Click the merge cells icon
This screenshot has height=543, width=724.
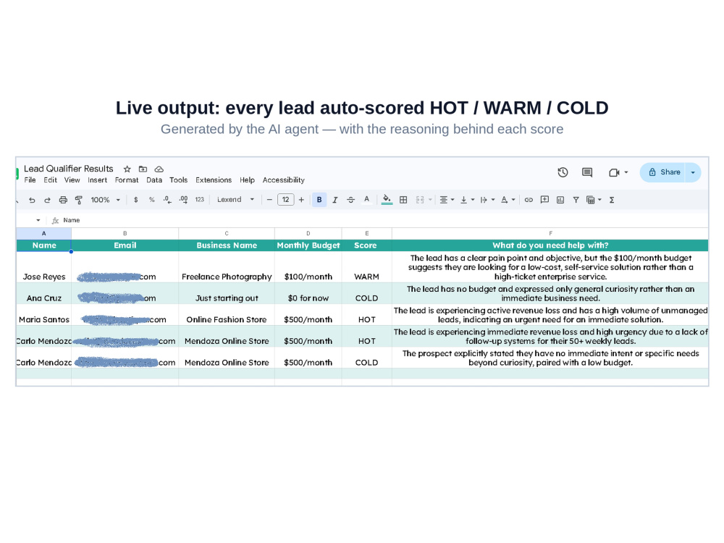coord(420,200)
